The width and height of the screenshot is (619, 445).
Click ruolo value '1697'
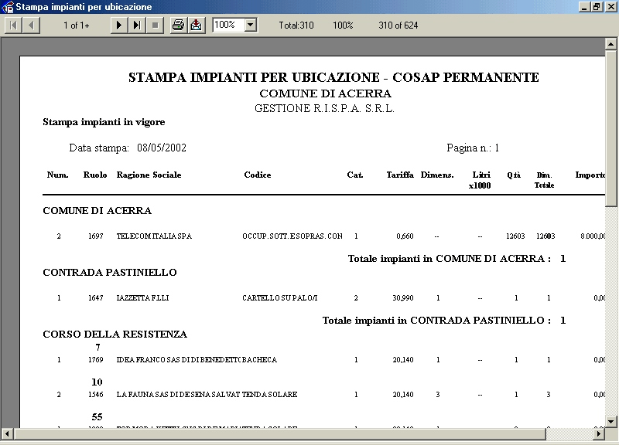pyautogui.click(x=95, y=236)
